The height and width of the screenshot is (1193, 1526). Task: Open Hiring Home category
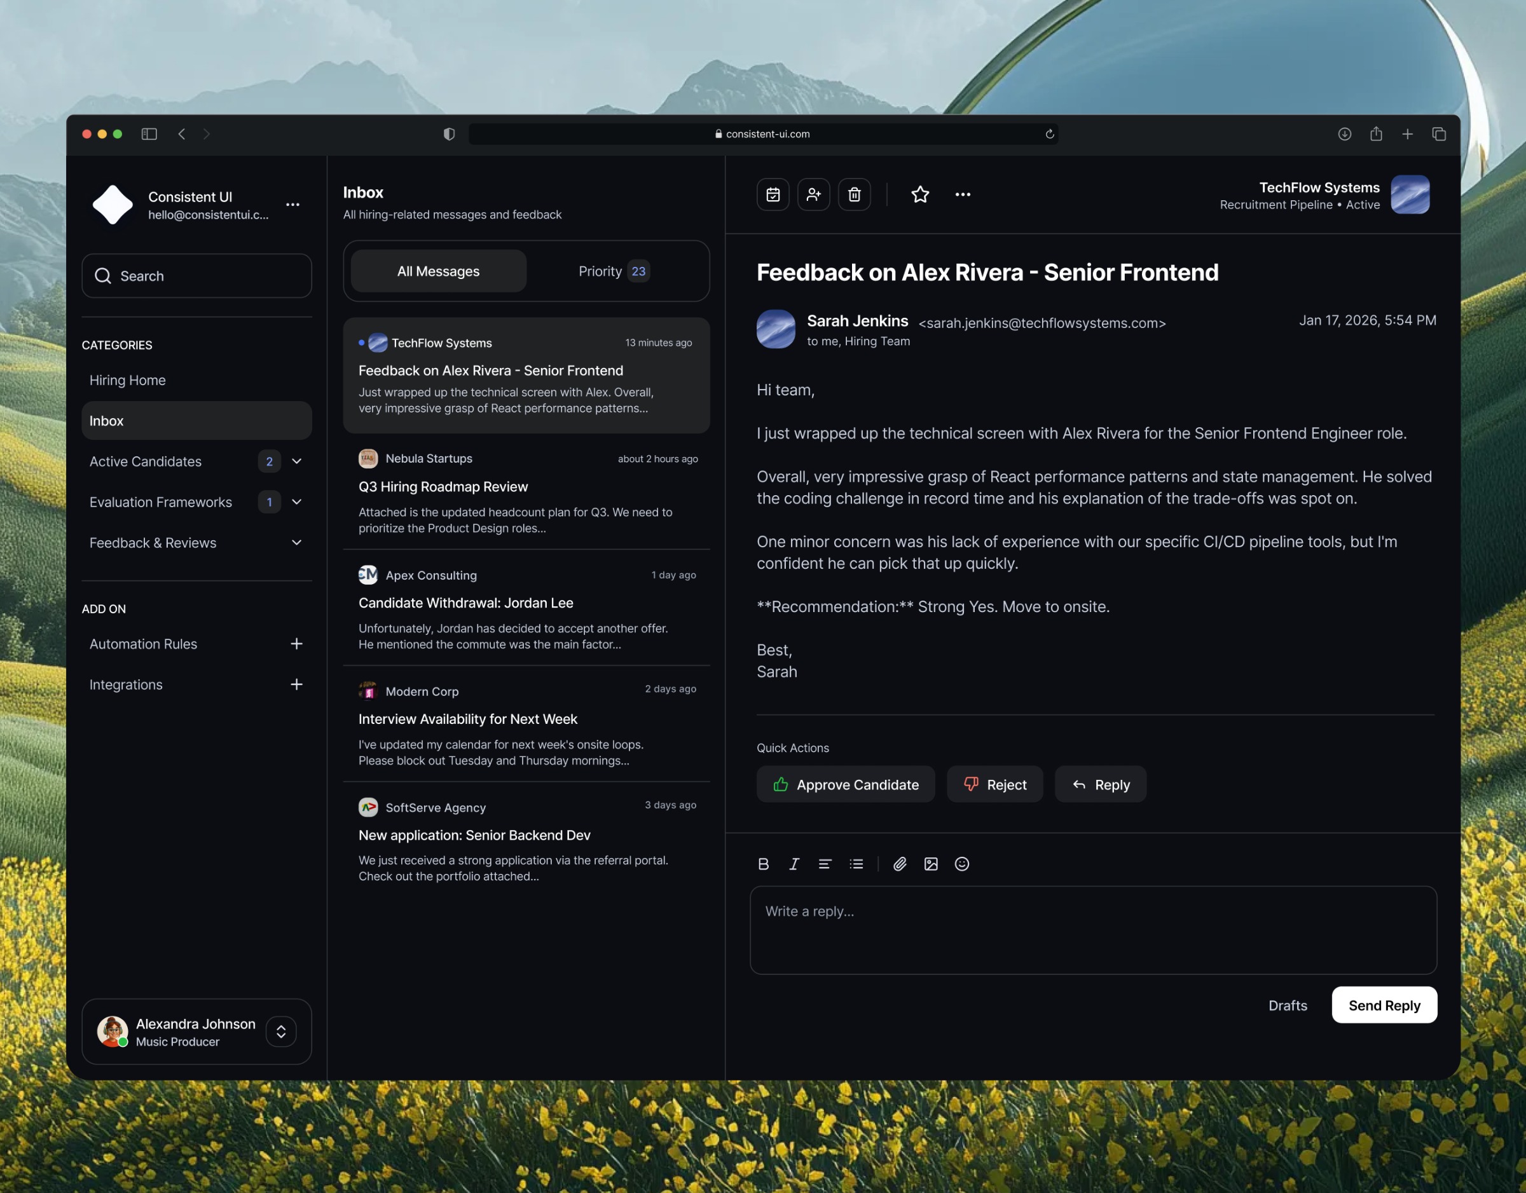point(127,380)
